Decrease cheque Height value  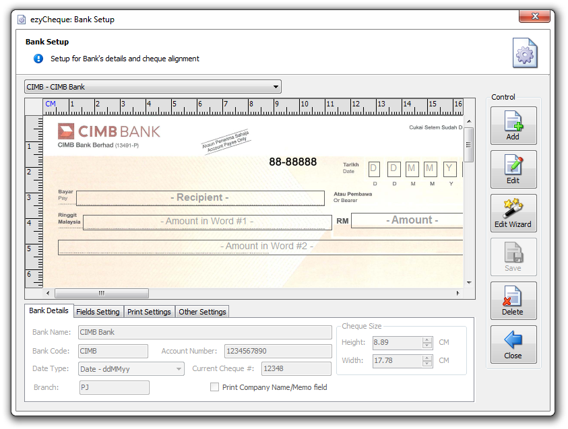click(x=427, y=345)
